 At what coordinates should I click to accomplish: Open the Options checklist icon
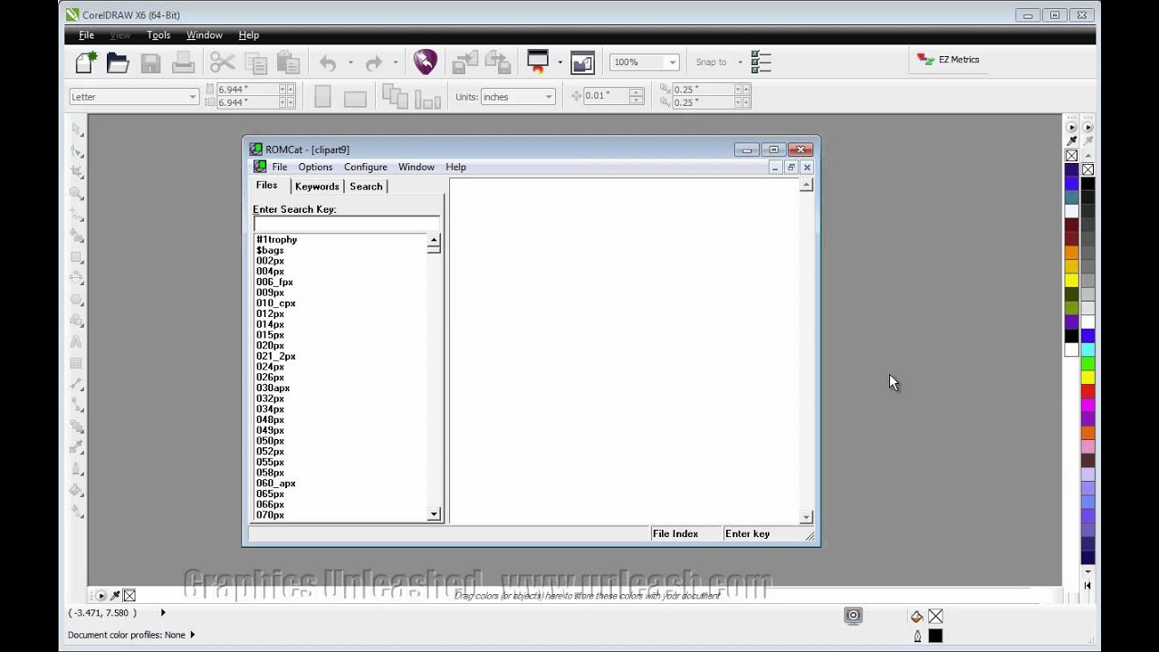point(761,62)
